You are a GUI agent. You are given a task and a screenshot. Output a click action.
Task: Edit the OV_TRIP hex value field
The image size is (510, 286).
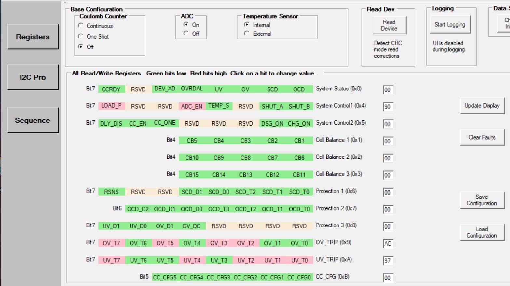(388, 244)
